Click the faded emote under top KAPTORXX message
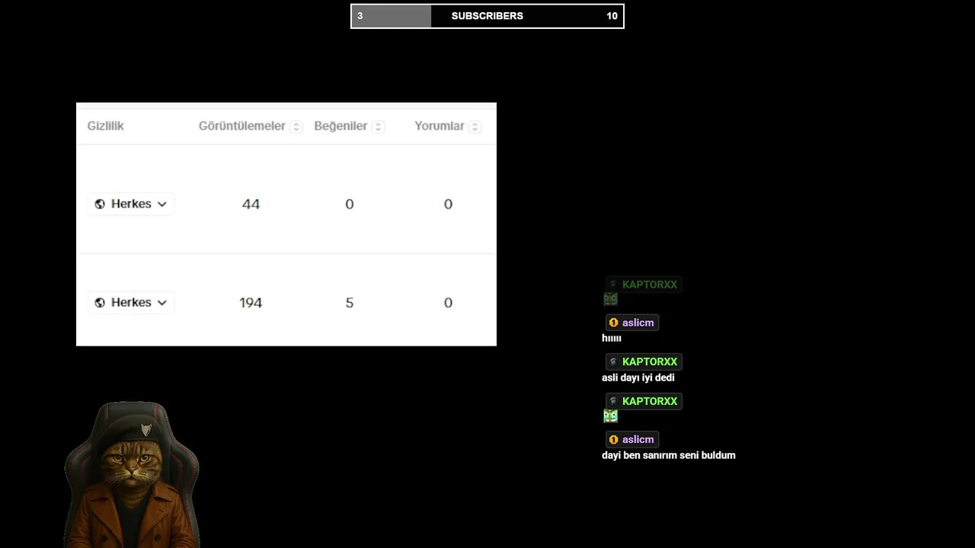975x548 pixels. 610,299
